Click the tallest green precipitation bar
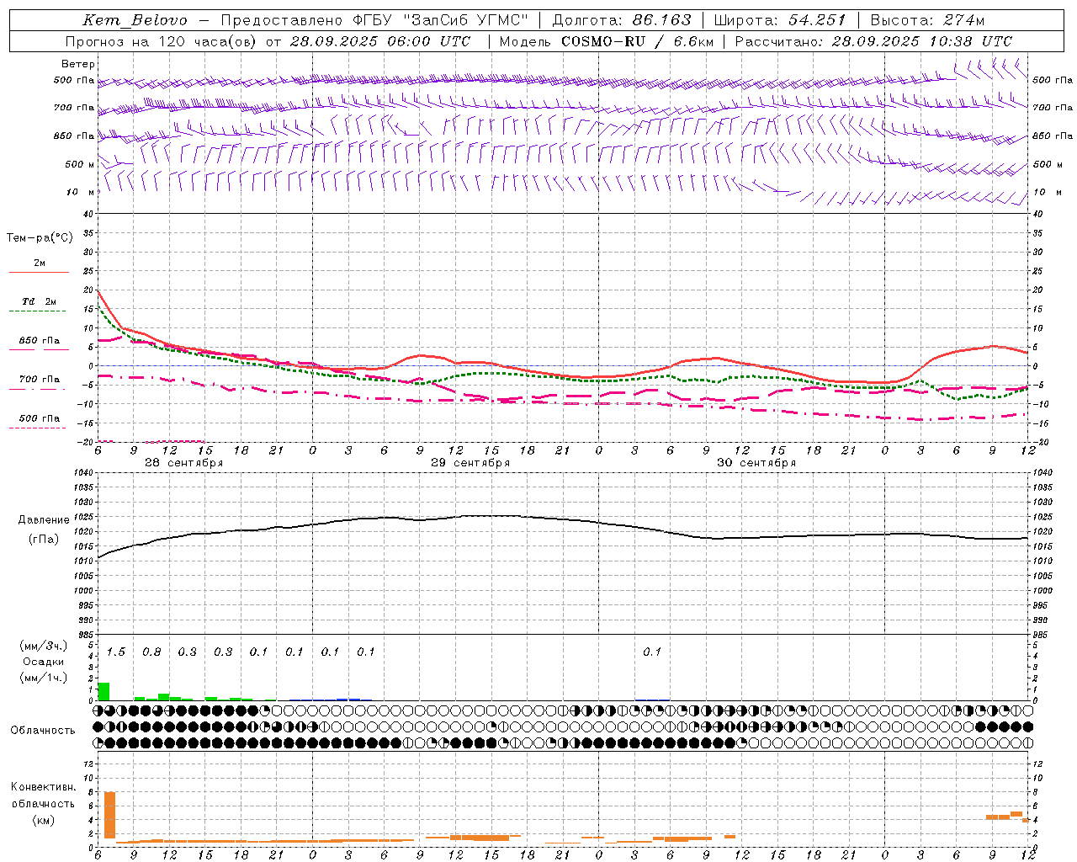 coord(103,691)
